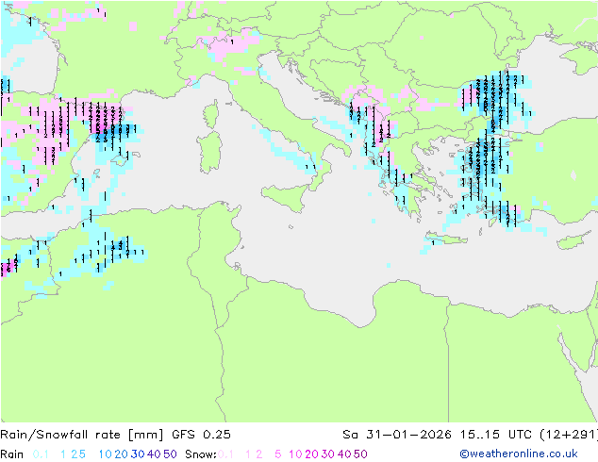Select the Rain 50 legend color value

pyautogui.click(x=170, y=454)
